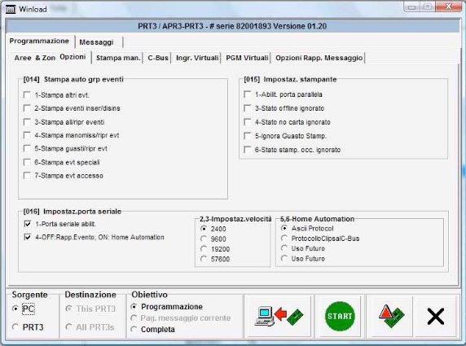Enable 6-Stato stamp. occ. ignorato

(x=248, y=150)
